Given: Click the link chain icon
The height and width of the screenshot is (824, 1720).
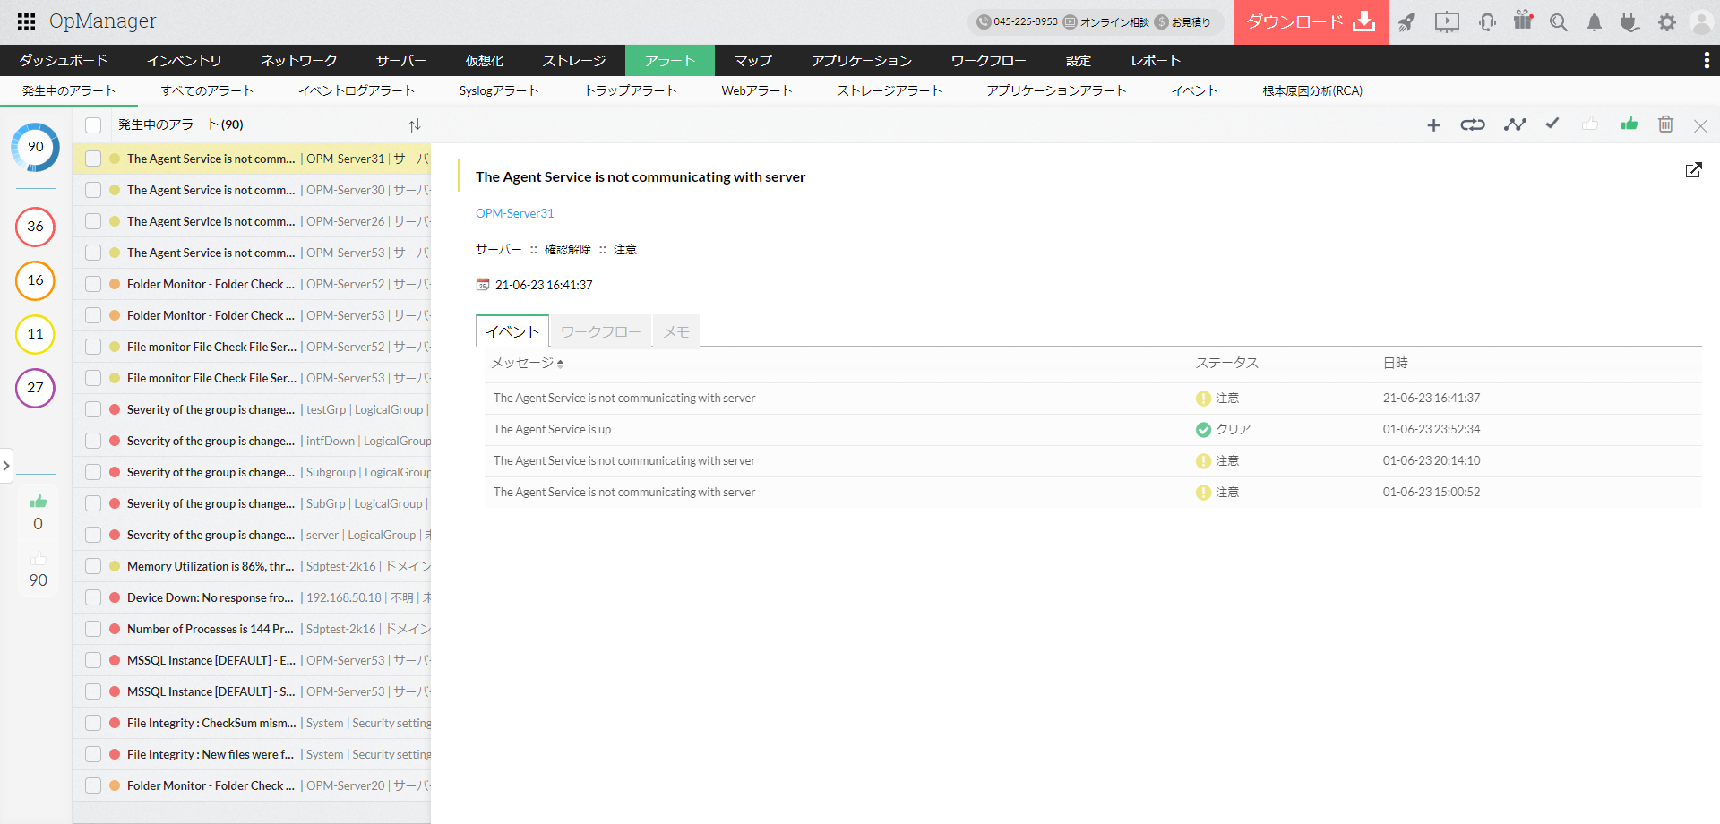Looking at the screenshot, I should pyautogui.click(x=1473, y=125).
